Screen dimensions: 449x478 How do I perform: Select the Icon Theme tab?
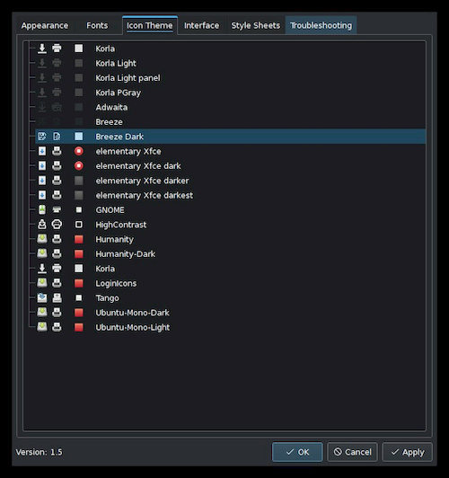[150, 25]
